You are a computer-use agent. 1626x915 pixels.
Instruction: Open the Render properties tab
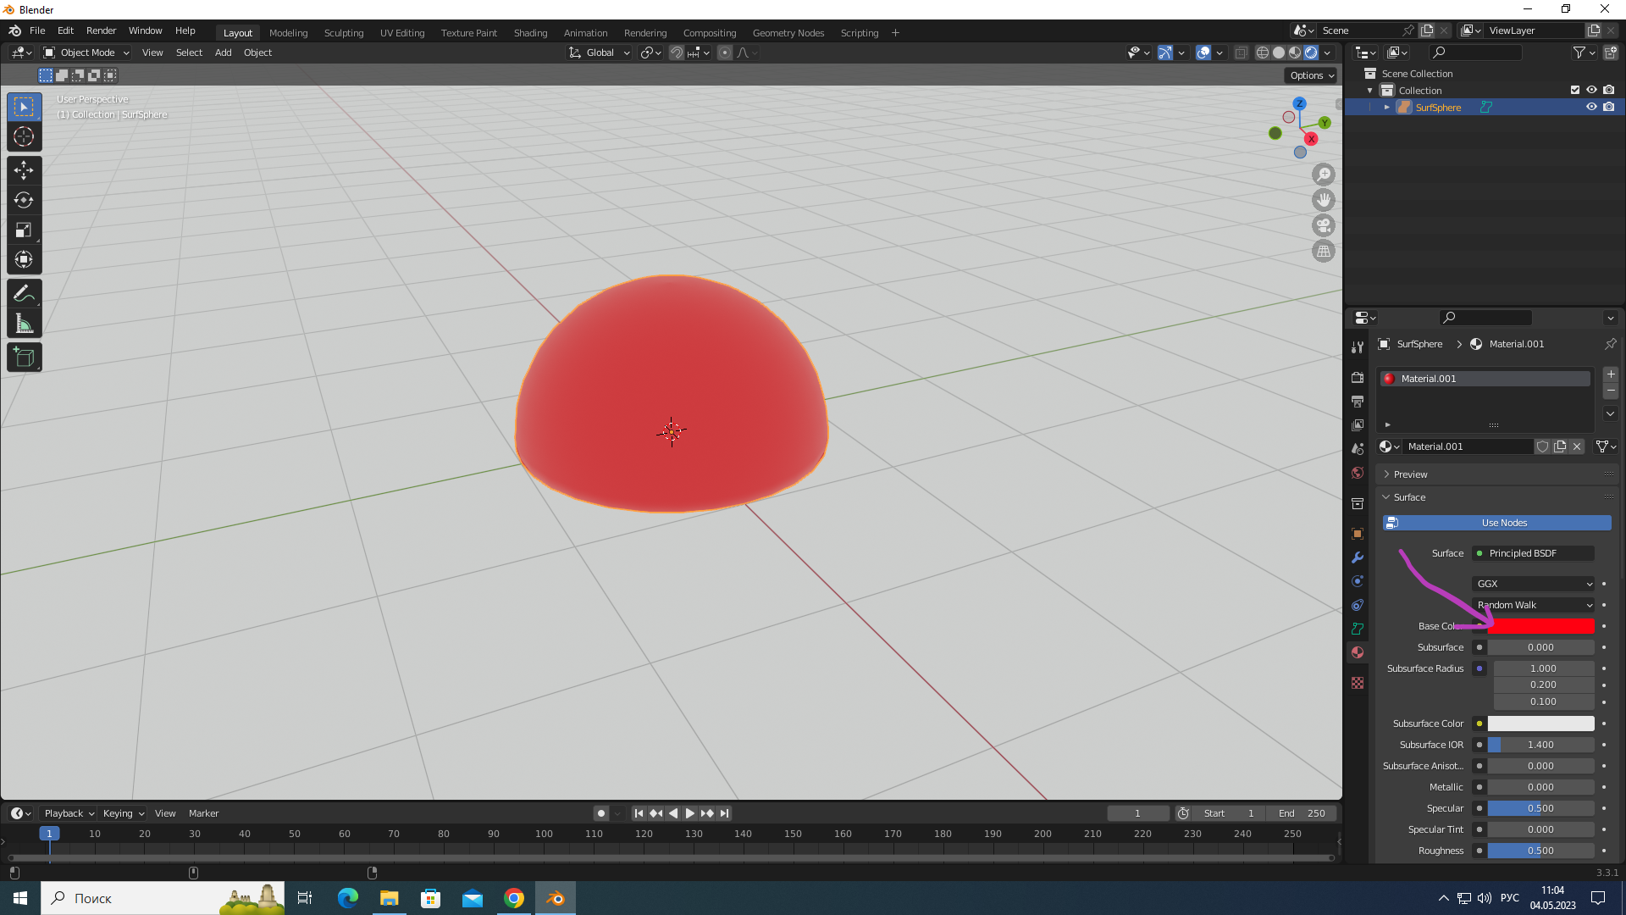[x=1358, y=377]
